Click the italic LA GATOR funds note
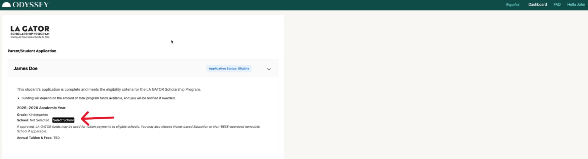 point(138,129)
